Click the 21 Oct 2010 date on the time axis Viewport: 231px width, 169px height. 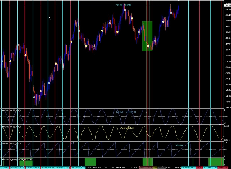120,168
